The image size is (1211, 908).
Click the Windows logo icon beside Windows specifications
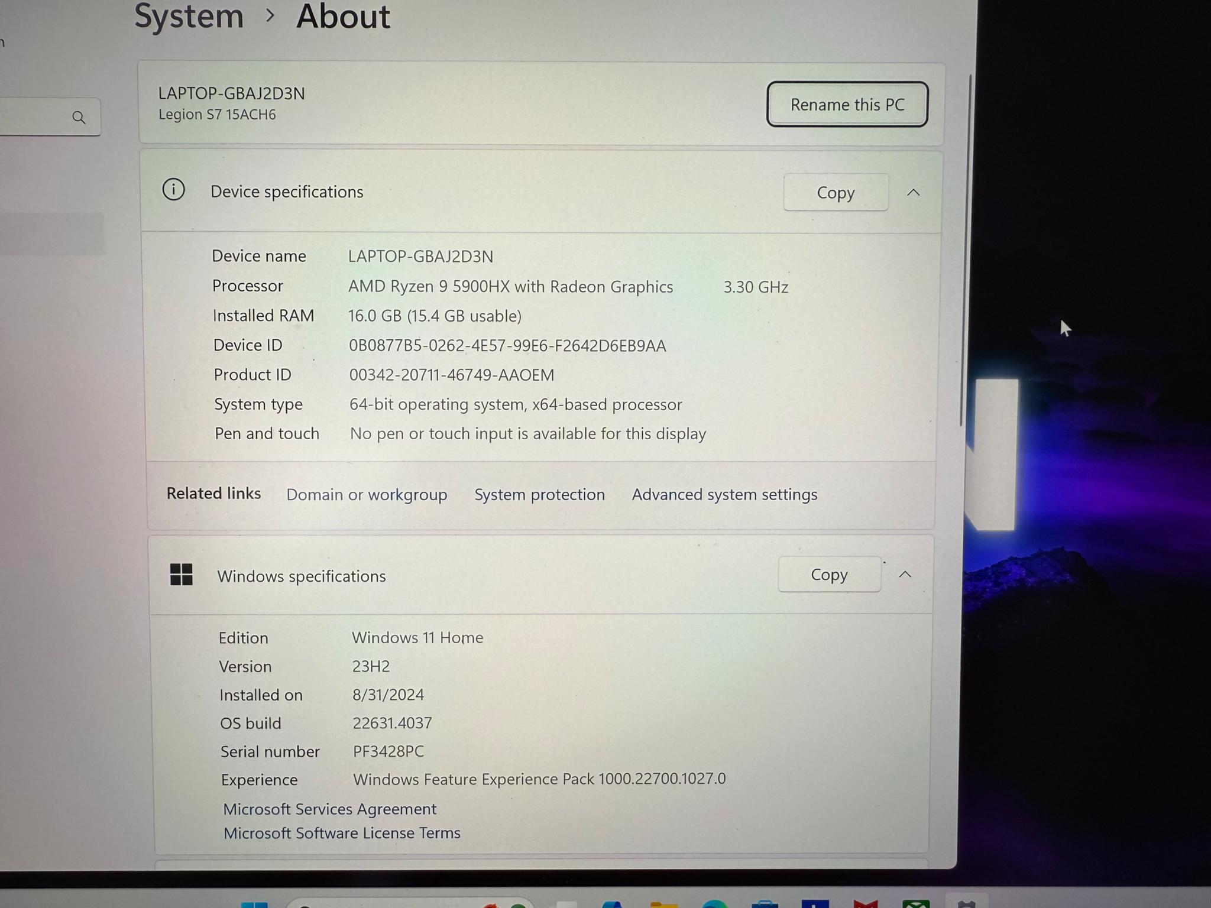click(x=181, y=574)
